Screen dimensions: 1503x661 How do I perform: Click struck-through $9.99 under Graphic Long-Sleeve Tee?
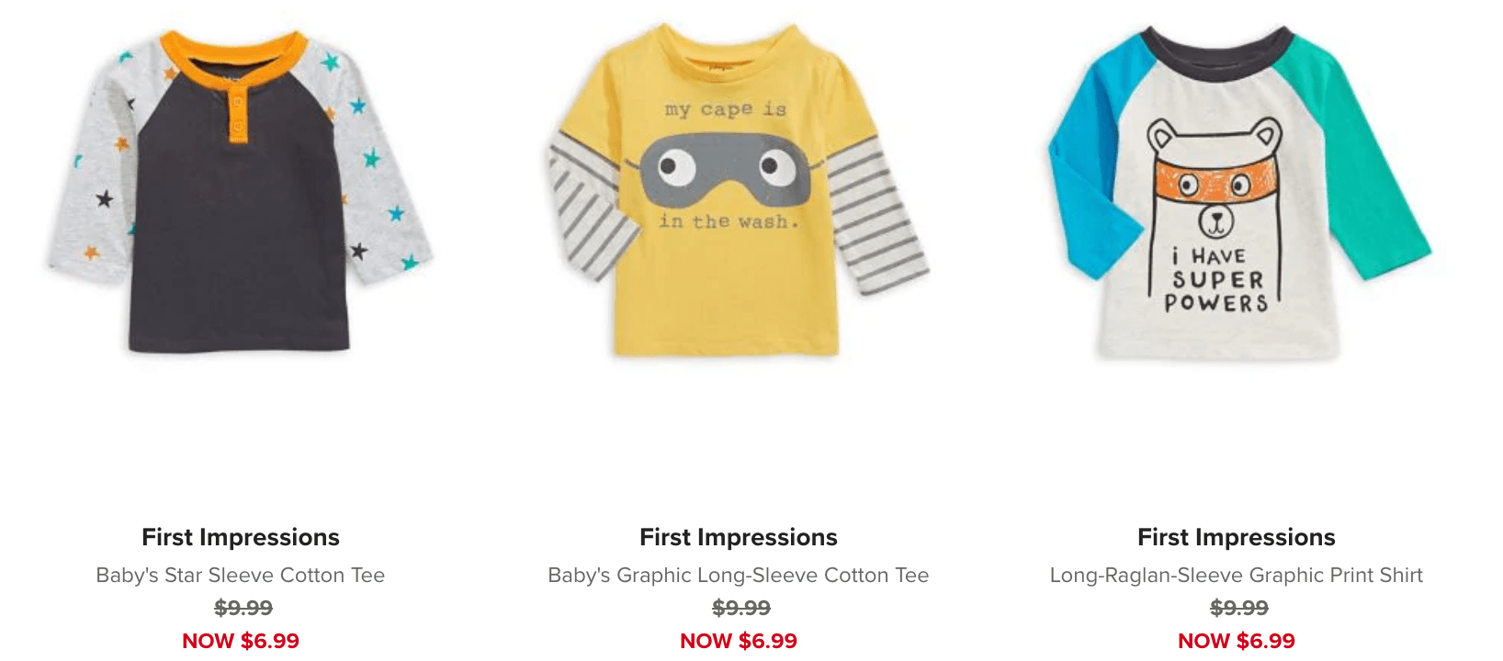[x=741, y=608]
